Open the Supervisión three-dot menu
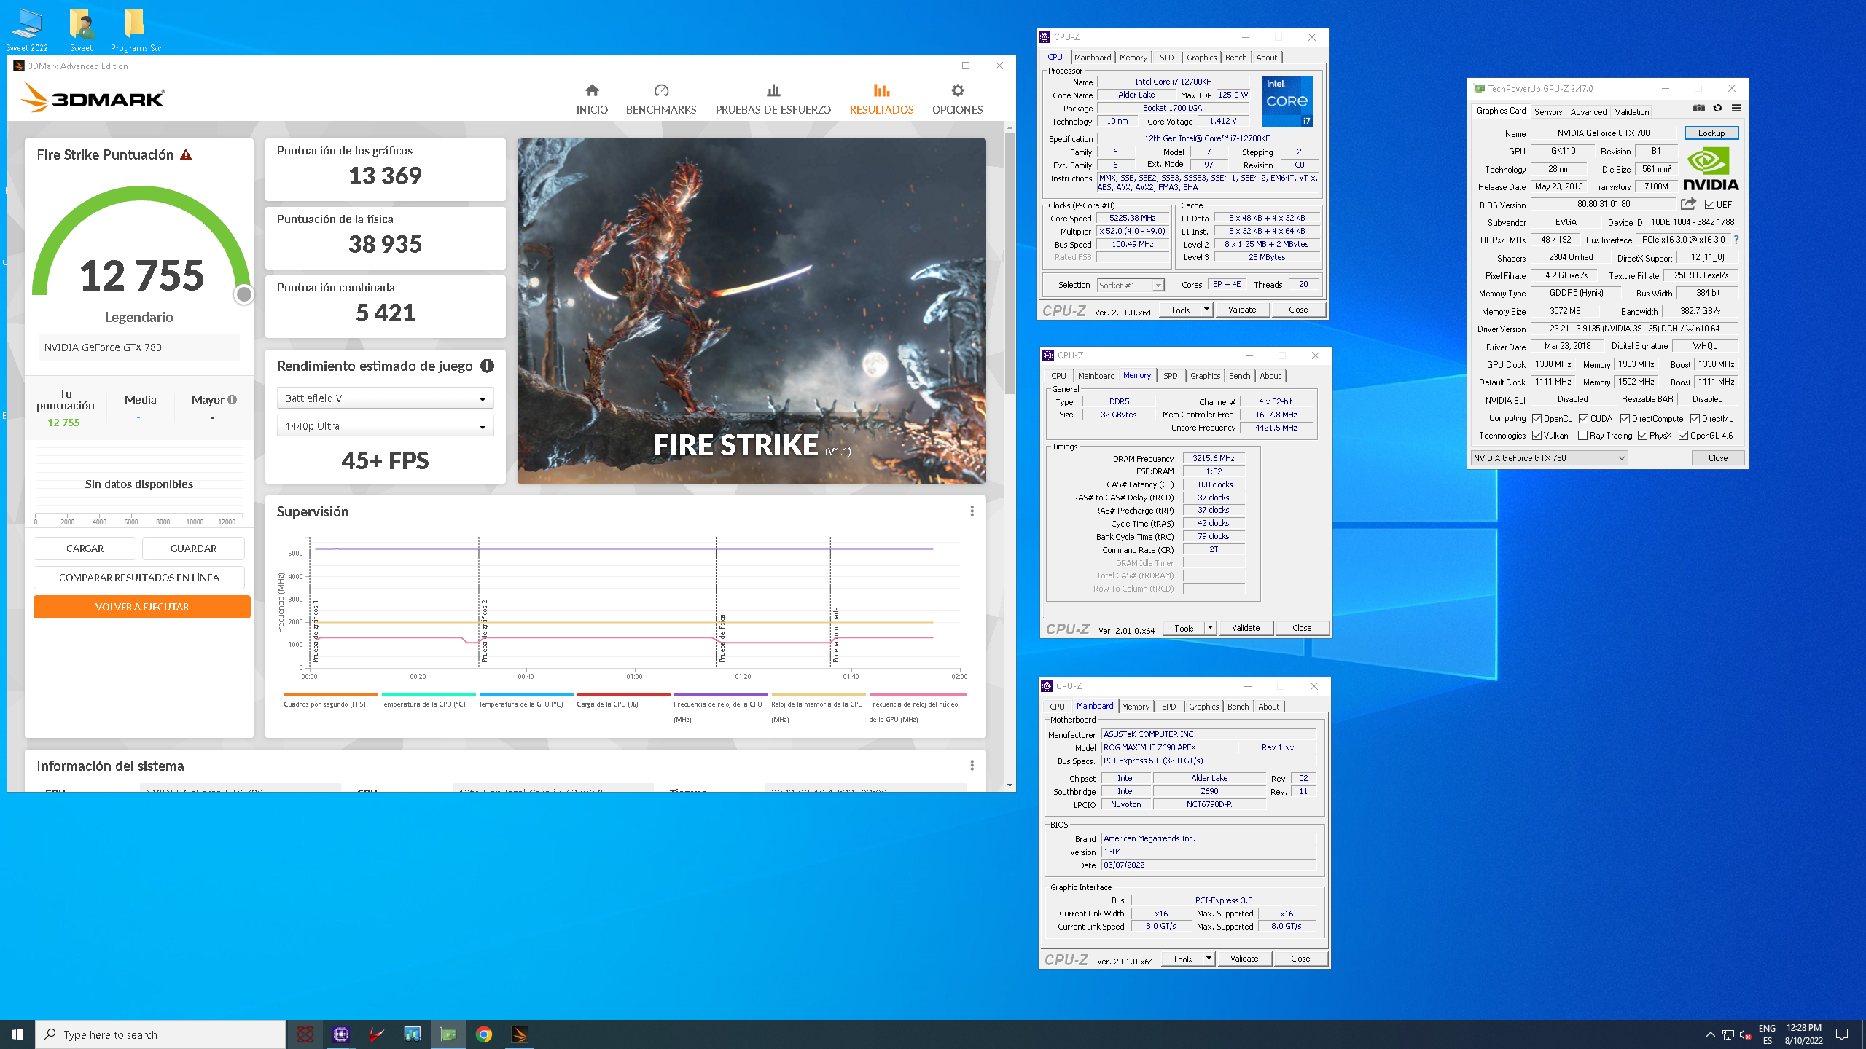Screen dimensions: 1866x1049 pyautogui.click(x=972, y=511)
